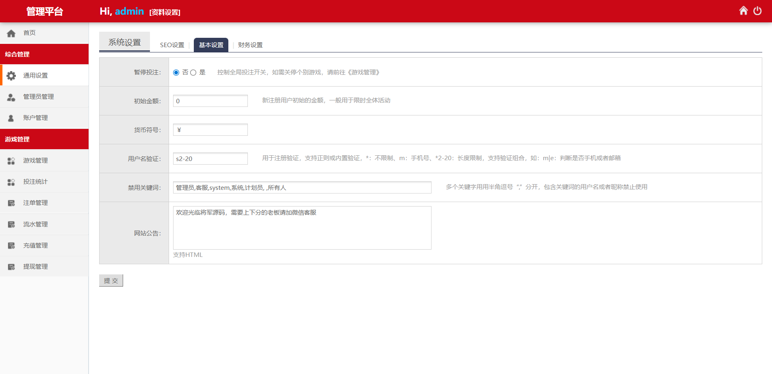This screenshot has height=374, width=772.
Task: Open 投注统计 sidebar item
Action: click(x=44, y=182)
